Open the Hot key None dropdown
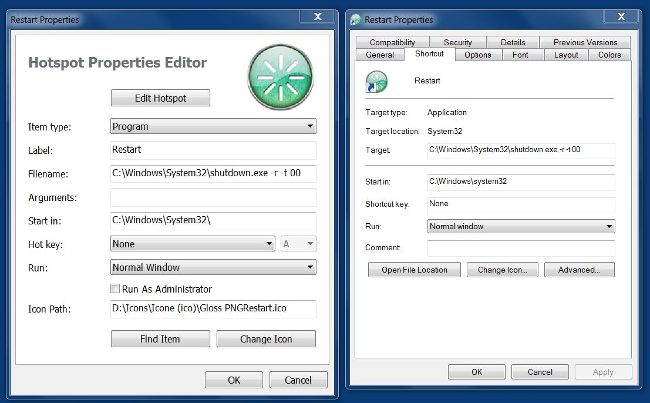 [x=193, y=244]
